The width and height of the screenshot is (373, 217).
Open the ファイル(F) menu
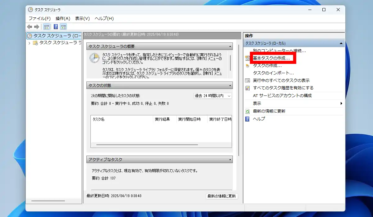(x=39, y=18)
